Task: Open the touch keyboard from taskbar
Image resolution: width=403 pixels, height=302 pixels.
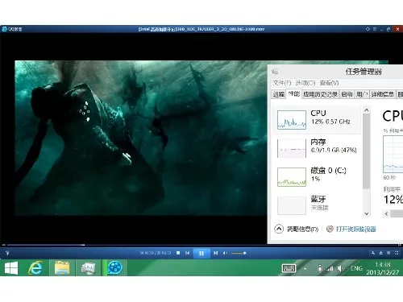Action: [289, 268]
